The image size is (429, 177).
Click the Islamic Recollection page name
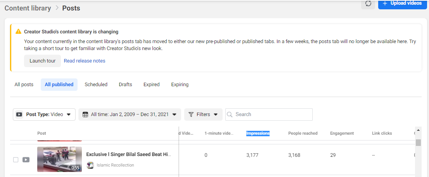point(115,165)
